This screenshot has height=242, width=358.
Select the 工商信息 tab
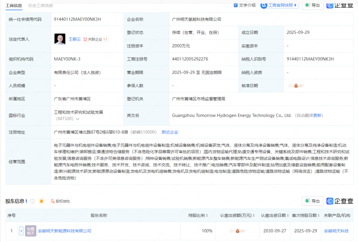pos(14,6)
